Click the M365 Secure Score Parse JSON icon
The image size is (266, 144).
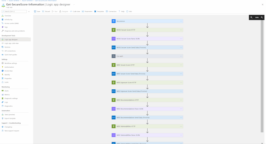[113, 39]
